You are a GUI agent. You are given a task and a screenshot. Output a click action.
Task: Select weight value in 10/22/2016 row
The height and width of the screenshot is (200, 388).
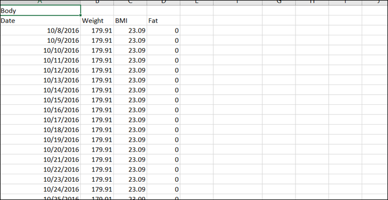click(97, 170)
